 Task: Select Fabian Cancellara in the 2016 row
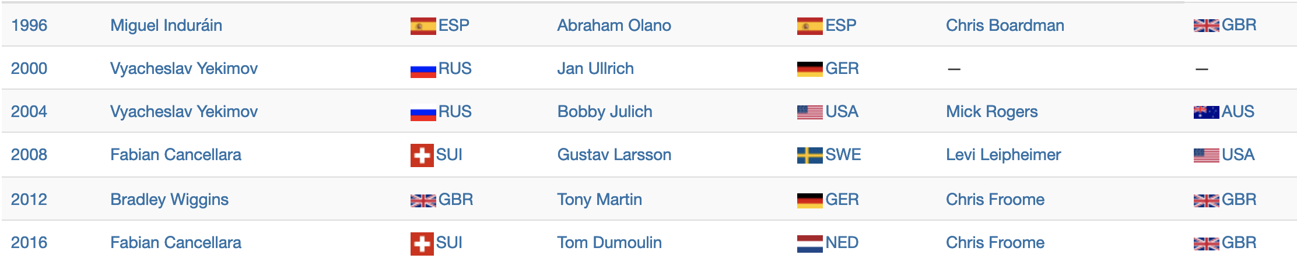(176, 243)
